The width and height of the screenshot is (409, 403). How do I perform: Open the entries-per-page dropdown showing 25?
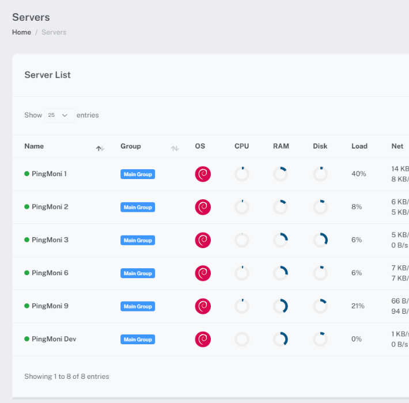(x=59, y=115)
